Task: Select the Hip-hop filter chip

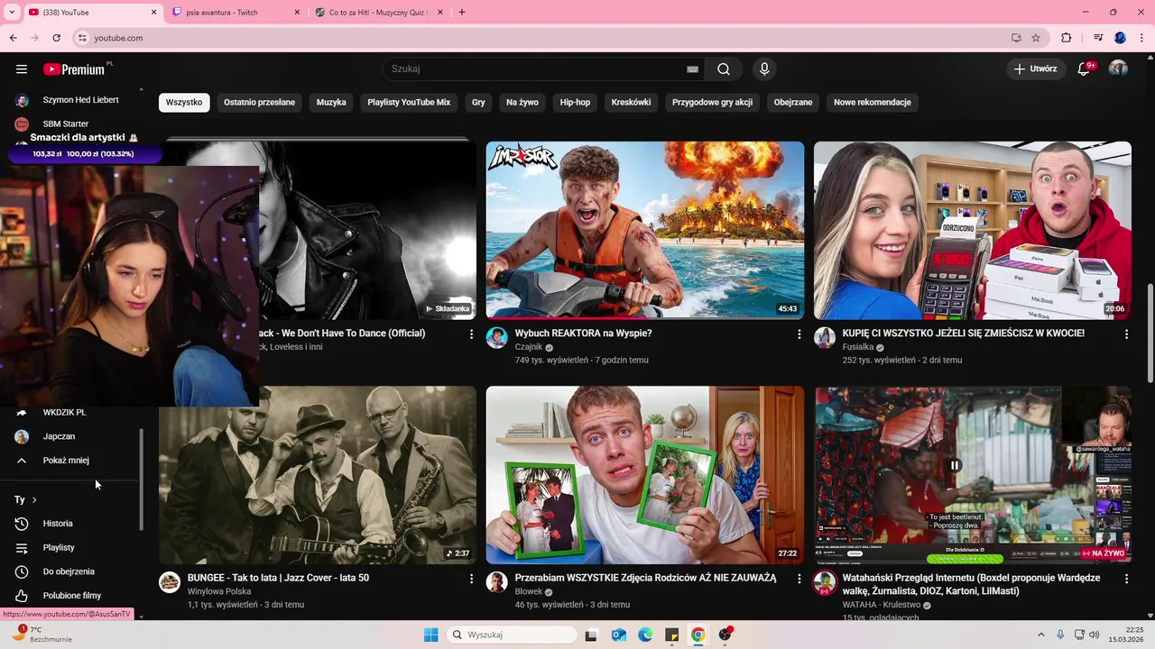Action: pyautogui.click(x=575, y=103)
